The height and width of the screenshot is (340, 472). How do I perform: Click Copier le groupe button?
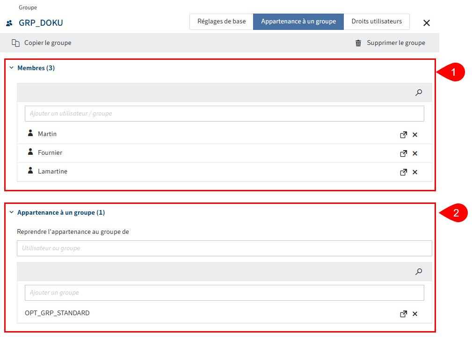click(x=42, y=43)
